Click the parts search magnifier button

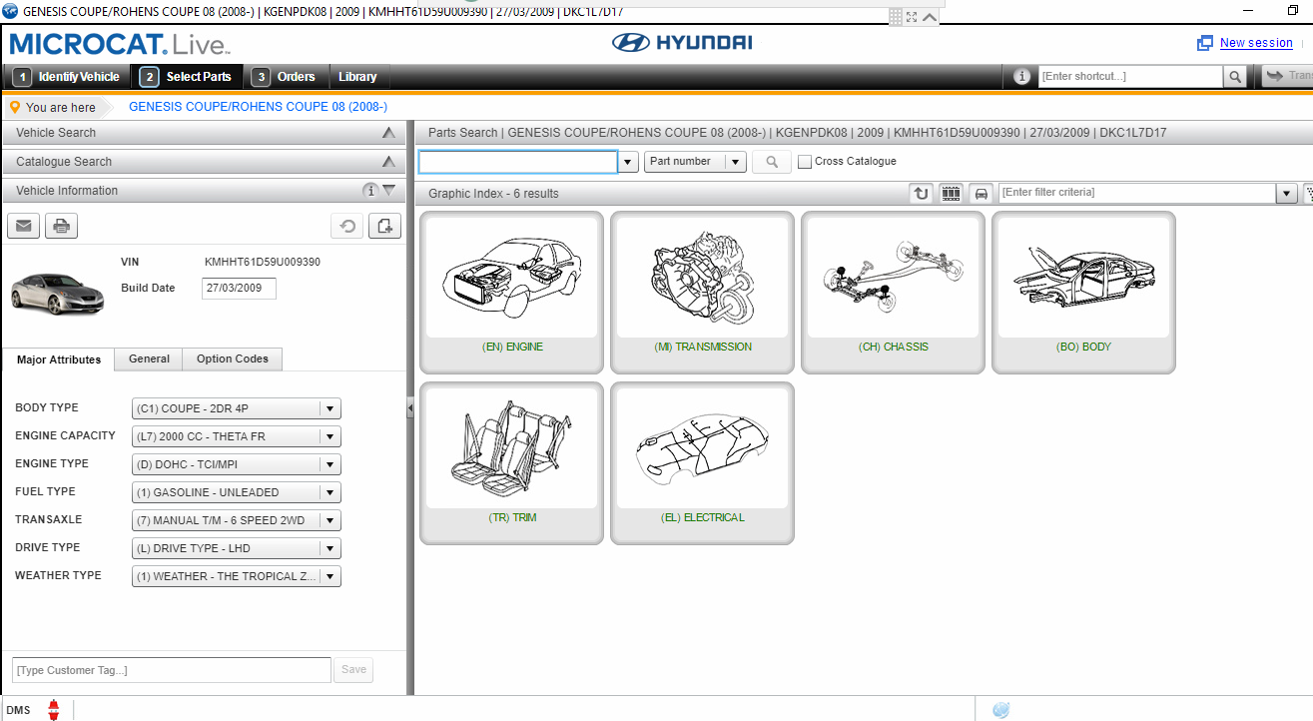tap(772, 162)
